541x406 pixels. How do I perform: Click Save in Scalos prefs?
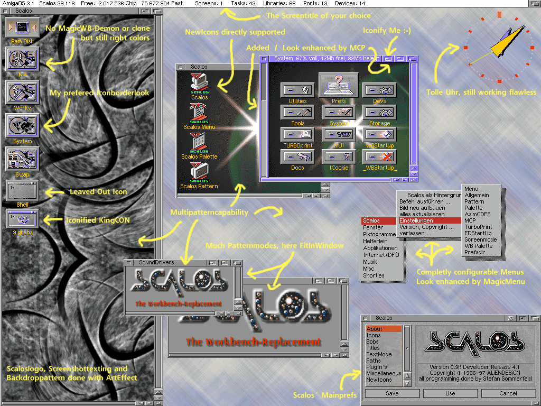(393, 393)
